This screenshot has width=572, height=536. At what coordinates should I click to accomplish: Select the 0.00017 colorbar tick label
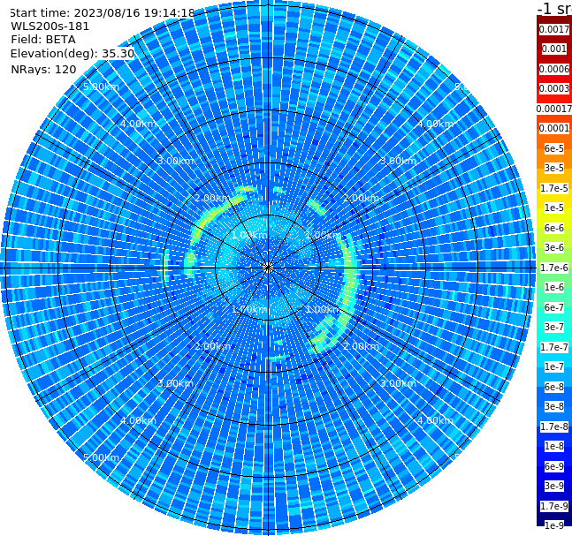pos(554,109)
